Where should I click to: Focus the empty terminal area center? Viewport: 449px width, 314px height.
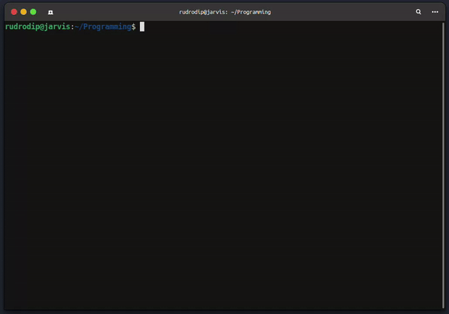click(224, 164)
